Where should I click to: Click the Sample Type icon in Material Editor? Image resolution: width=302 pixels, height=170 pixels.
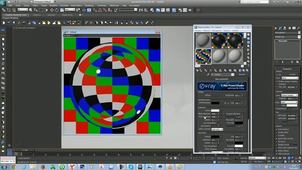tap(249, 34)
